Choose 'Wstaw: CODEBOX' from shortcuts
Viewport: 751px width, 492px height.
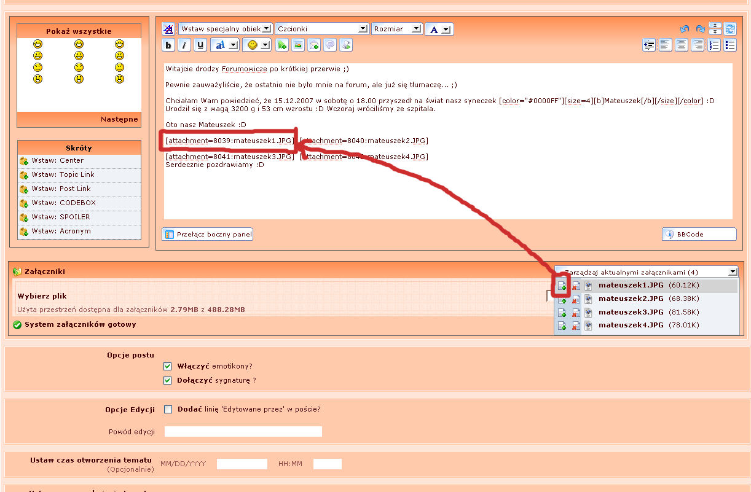63,203
